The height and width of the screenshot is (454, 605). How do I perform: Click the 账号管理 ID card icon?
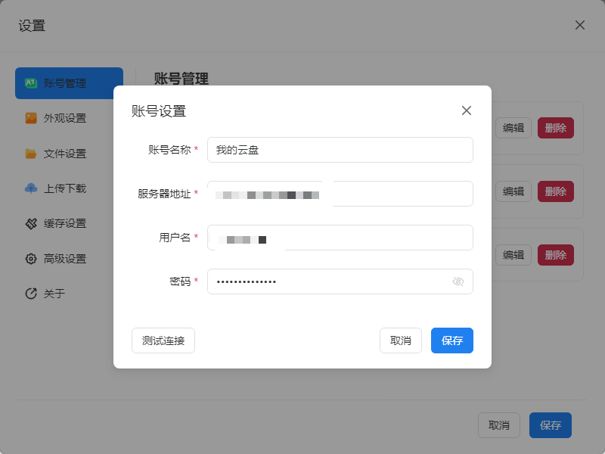[x=31, y=83]
